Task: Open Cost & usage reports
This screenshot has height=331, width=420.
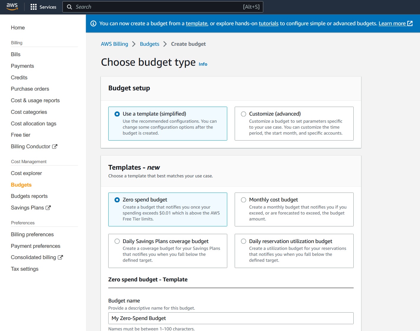Action: point(35,100)
